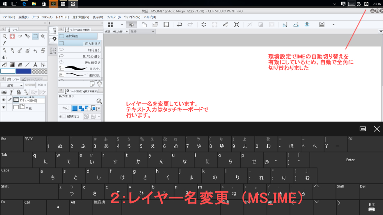Toggle visibility of てすとMSIME layer
The width and height of the screenshot is (383, 215).
point(4,99)
